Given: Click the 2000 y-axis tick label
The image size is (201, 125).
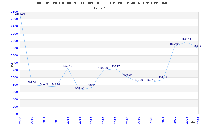Looking at the screenshot, I should [x=14, y=41].
